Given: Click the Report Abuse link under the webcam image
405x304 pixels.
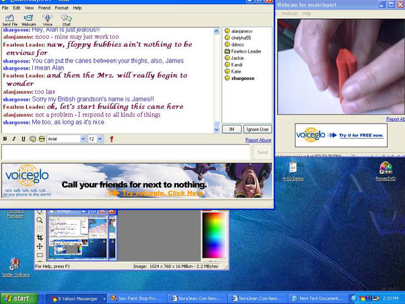Looking at the screenshot, I should tap(396, 119).
